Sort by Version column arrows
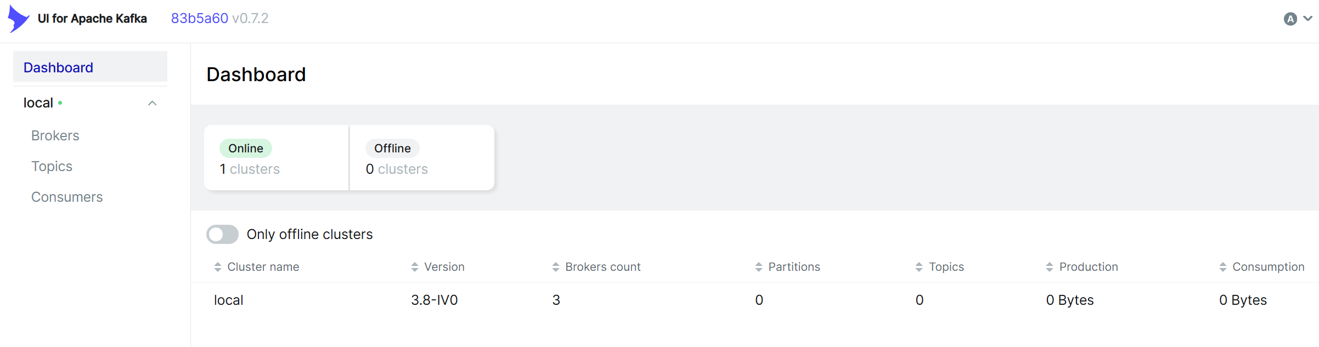Viewport: 1319px width, 347px height. 415,267
